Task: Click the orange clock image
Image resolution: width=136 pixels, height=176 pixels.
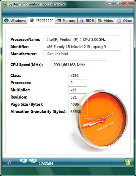Action: (99, 119)
